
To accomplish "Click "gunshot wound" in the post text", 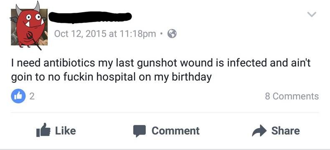I will tap(177, 64).
